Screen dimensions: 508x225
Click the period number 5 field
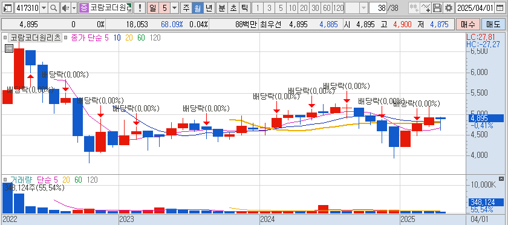coord(164,8)
